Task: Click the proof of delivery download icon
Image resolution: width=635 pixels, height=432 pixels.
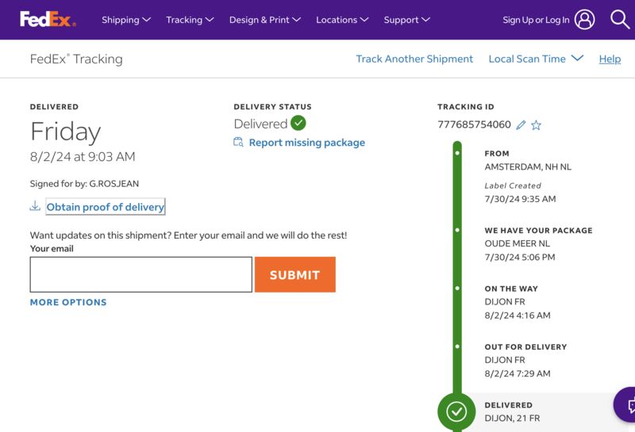Action: point(35,206)
